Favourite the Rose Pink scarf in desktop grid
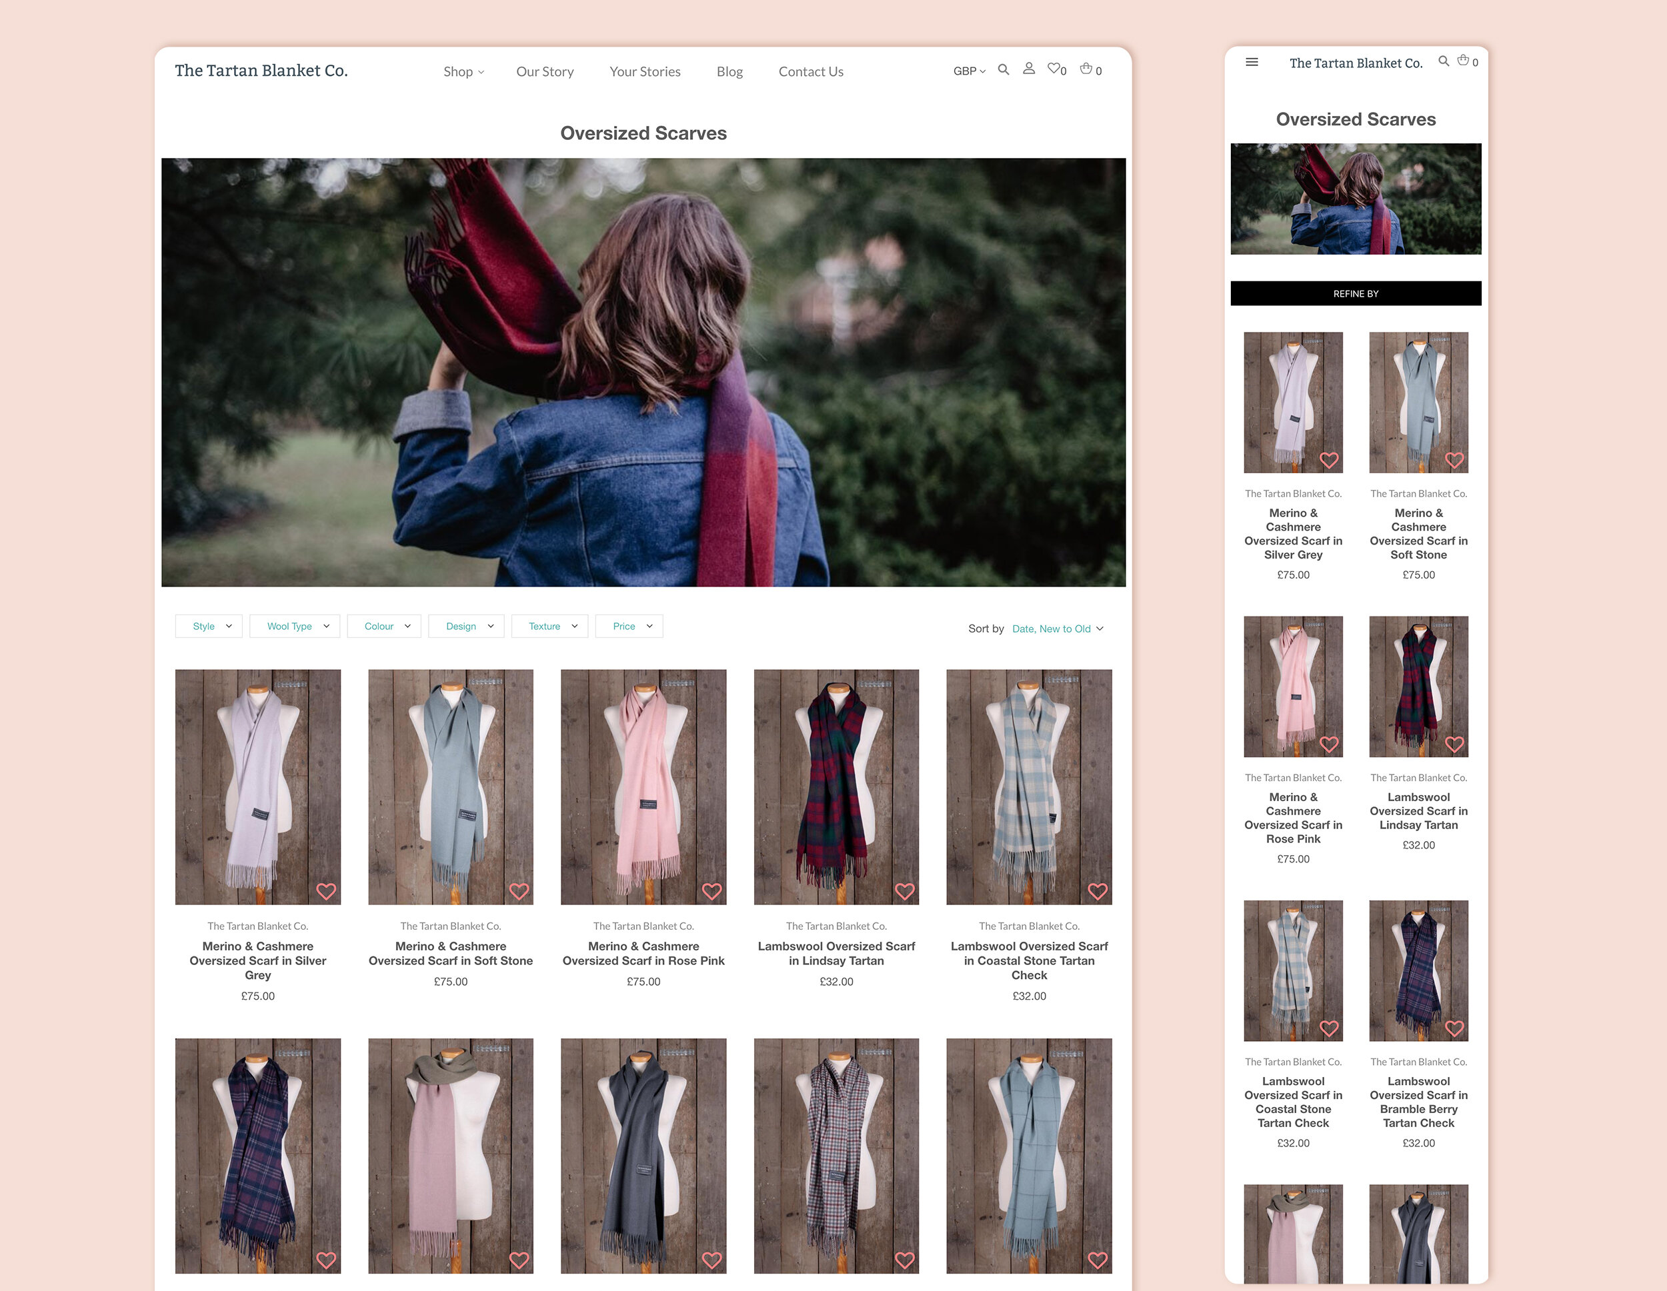Viewport: 1667px width, 1291px height. coord(711,891)
